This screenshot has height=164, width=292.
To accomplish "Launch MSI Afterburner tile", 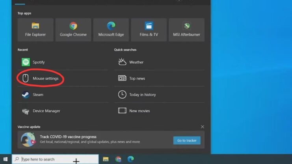I will tap(187, 30).
